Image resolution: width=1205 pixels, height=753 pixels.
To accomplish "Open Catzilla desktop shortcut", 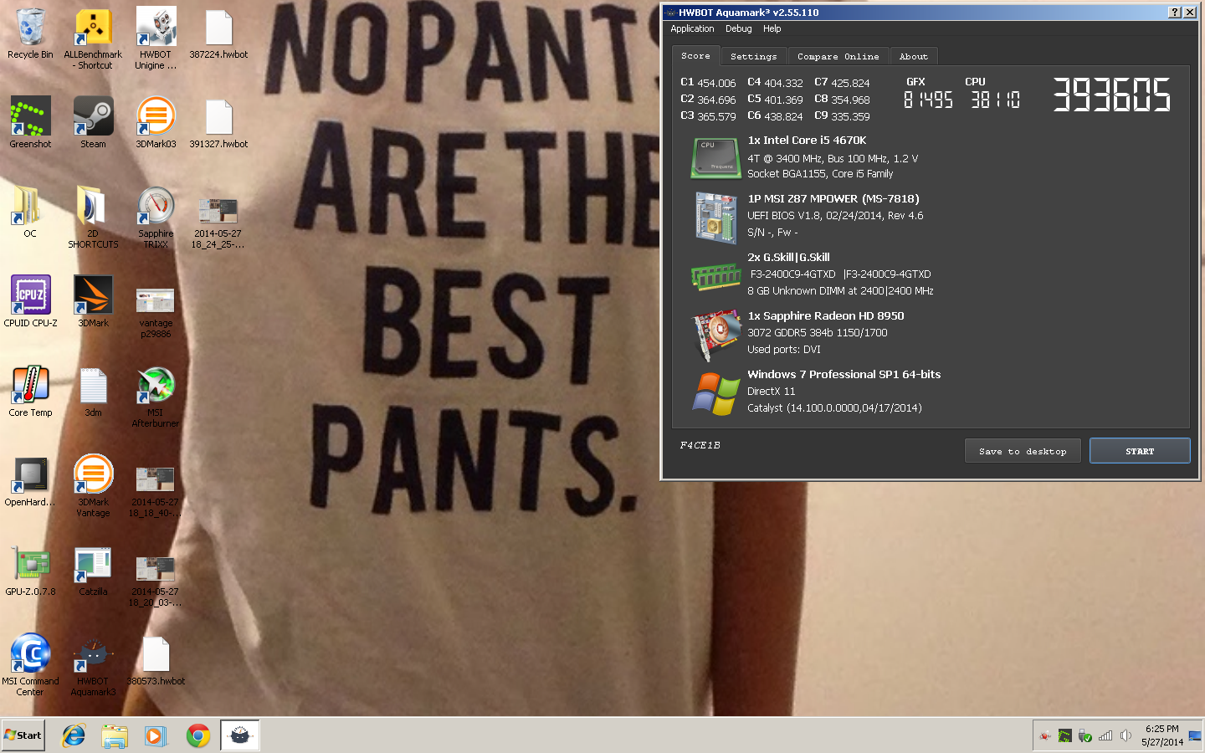I will pyautogui.click(x=93, y=571).
